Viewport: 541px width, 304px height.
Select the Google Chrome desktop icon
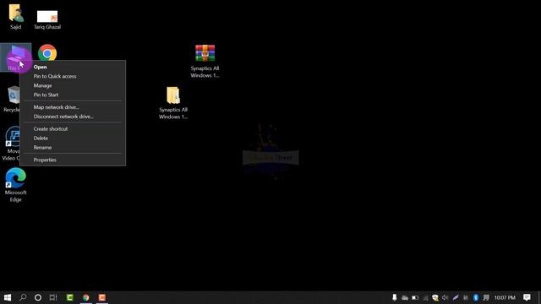pos(47,52)
